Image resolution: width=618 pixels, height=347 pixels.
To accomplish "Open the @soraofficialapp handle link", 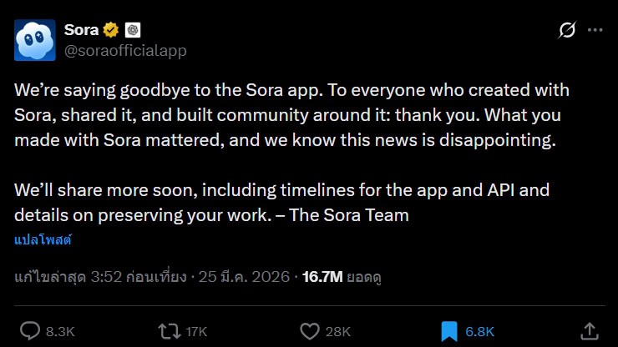I will (125, 51).
